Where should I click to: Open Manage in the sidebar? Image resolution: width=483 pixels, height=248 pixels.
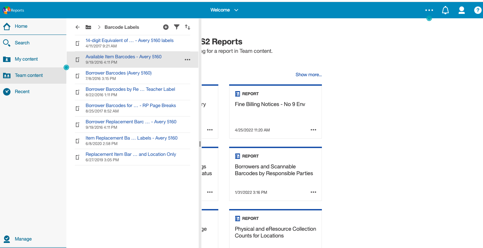[x=33, y=239]
